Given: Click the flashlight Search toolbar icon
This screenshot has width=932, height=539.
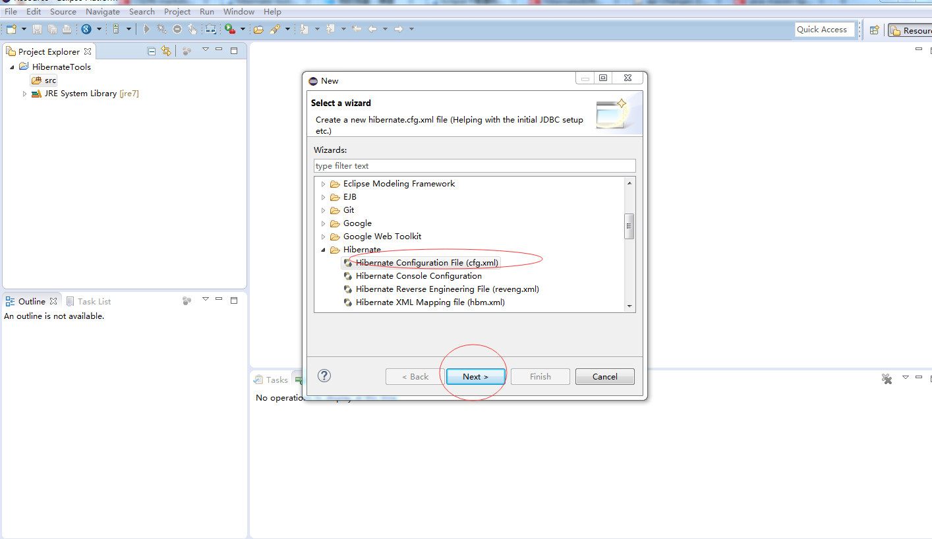Looking at the screenshot, I should (275, 29).
